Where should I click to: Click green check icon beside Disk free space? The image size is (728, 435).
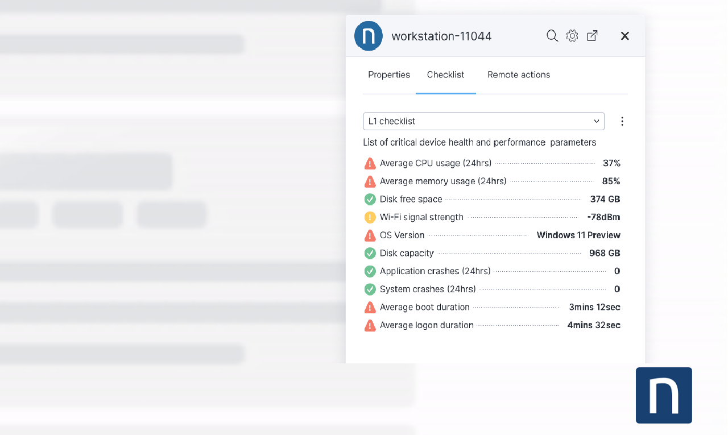coord(370,200)
